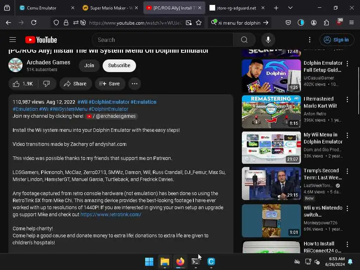This screenshot has width=360, height=270.
Task: Click the YouTube search input field
Action: tap(162, 40)
